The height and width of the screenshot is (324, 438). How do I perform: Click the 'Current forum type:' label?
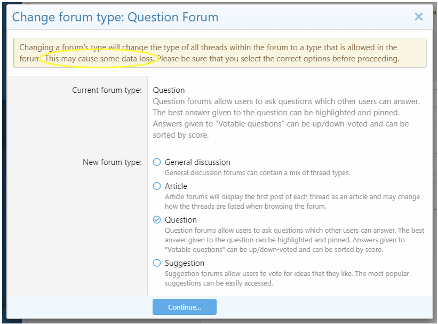pos(107,90)
